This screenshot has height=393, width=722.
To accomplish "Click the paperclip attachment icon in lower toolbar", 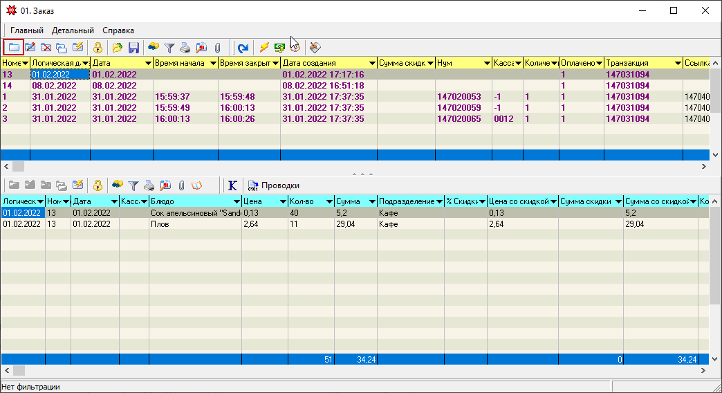I will (180, 185).
